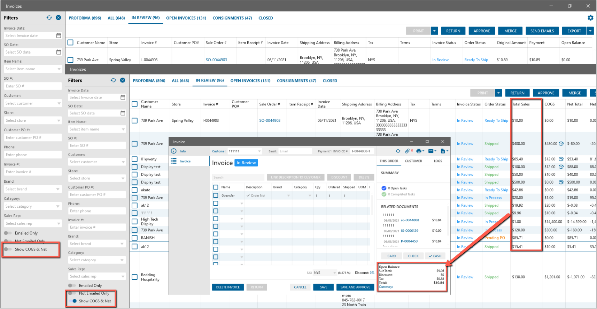The image size is (597, 309).
Task: Open the LOGS tab in Invoice dialog
Action: (x=438, y=161)
